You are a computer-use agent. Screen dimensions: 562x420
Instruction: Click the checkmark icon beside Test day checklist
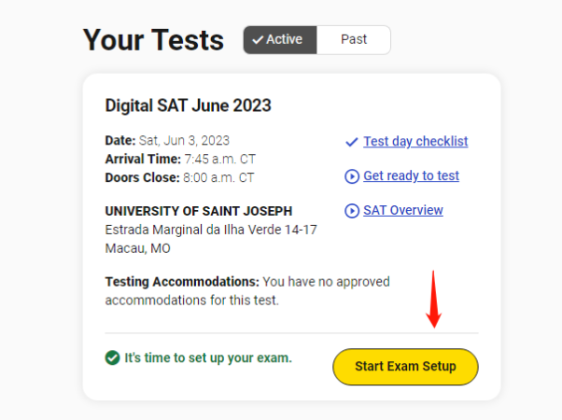tap(352, 142)
